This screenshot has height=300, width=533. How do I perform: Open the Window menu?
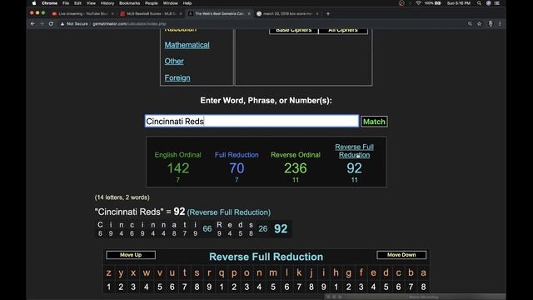pos(170,3)
